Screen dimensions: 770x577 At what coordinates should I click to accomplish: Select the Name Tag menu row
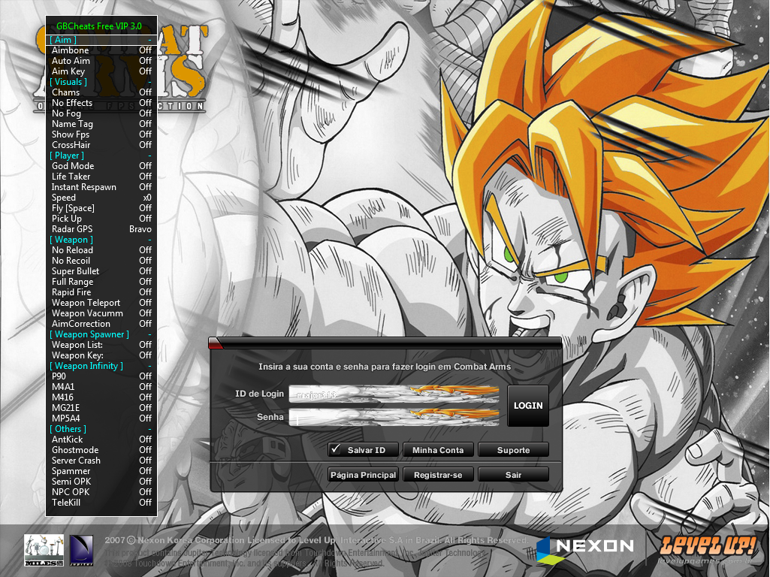pyautogui.click(x=101, y=124)
